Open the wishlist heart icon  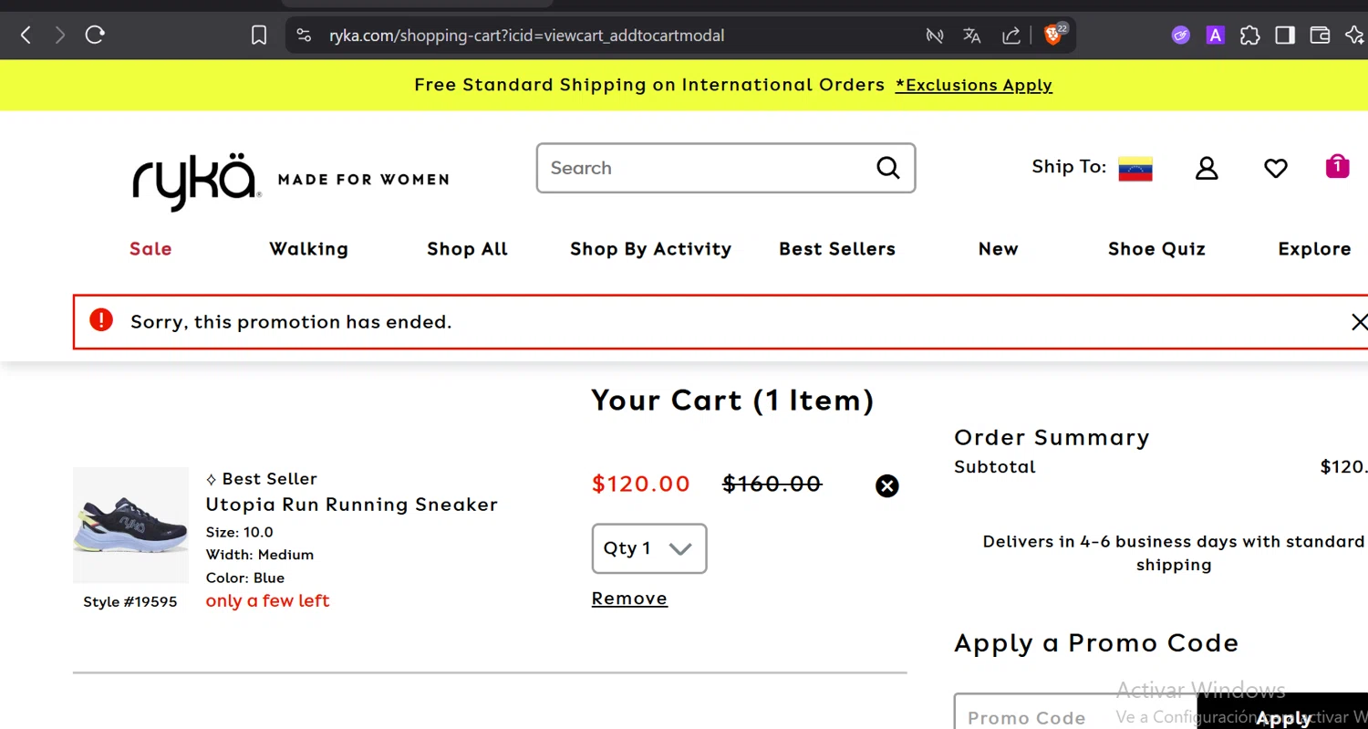[x=1275, y=168]
